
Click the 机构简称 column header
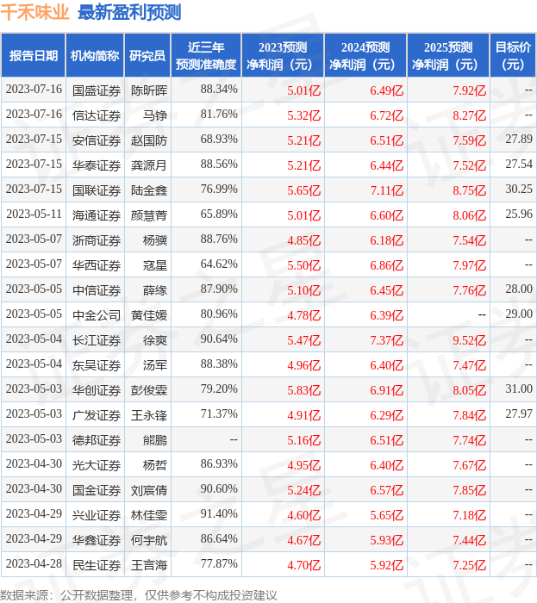coord(95,55)
